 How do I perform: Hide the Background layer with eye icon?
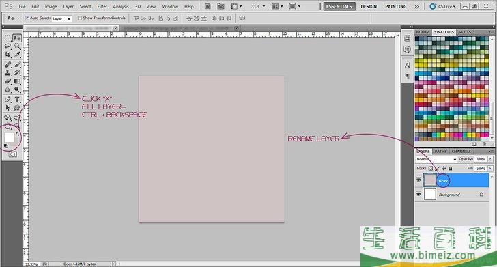418,194
